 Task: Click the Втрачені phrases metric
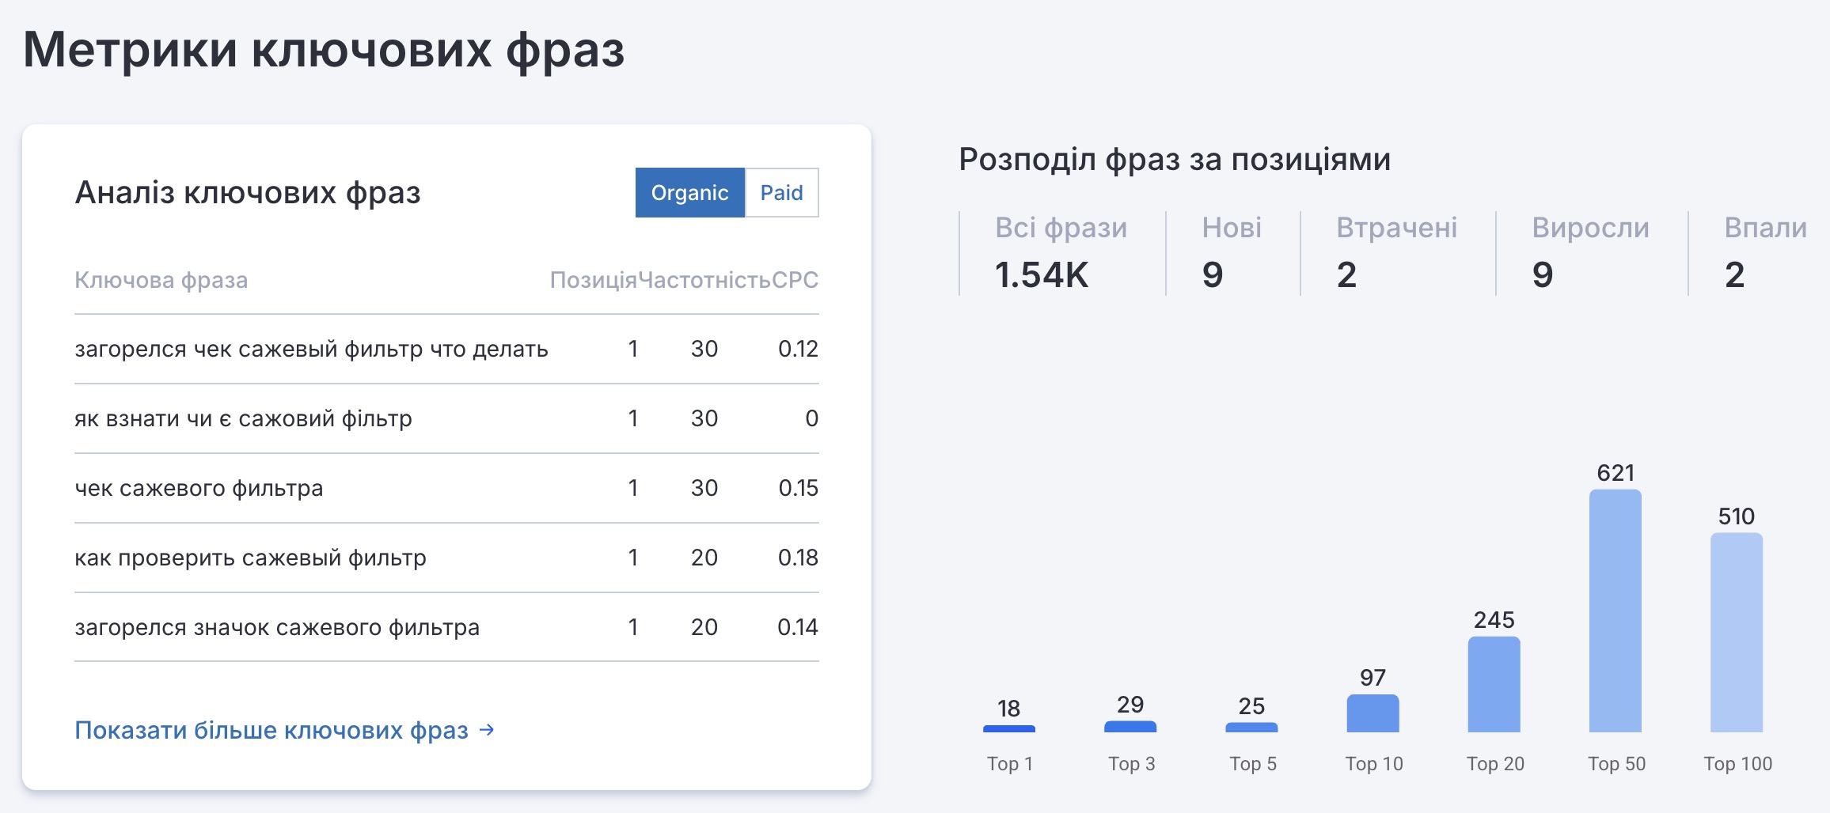pyautogui.click(x=1396, y=253)
